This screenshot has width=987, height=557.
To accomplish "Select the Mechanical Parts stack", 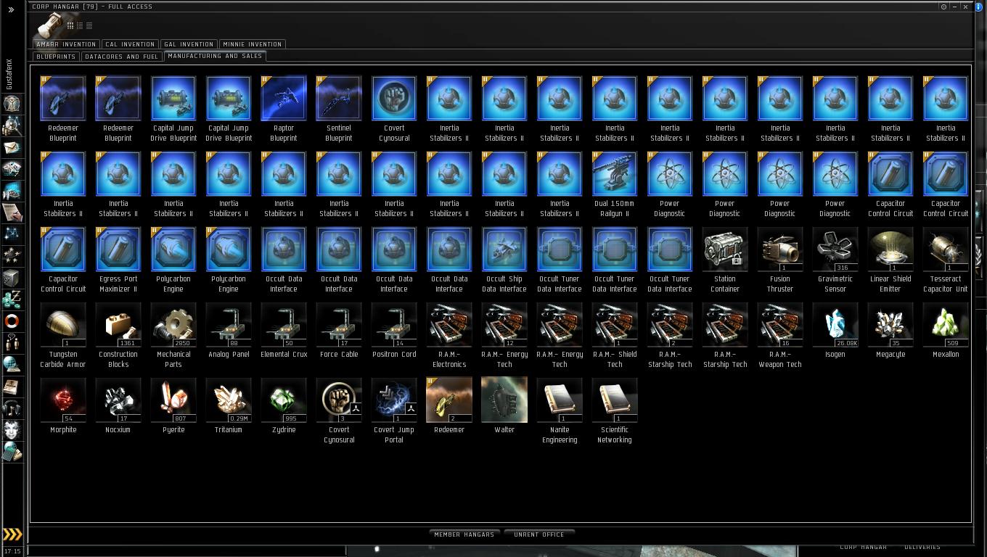I will click(173, 335).
